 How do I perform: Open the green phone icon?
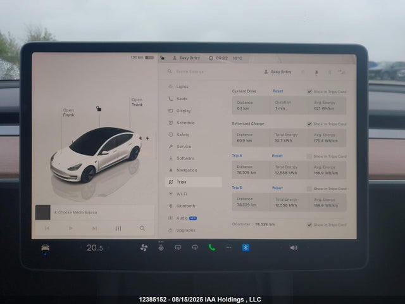[x=212, y=248]
